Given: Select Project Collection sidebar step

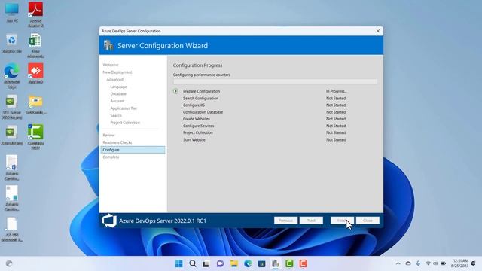Looking at the screenshot, I should pos(125,123).
